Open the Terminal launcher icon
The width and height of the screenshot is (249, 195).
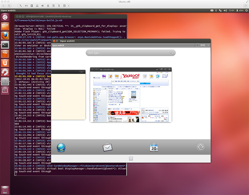pos(5,45)
